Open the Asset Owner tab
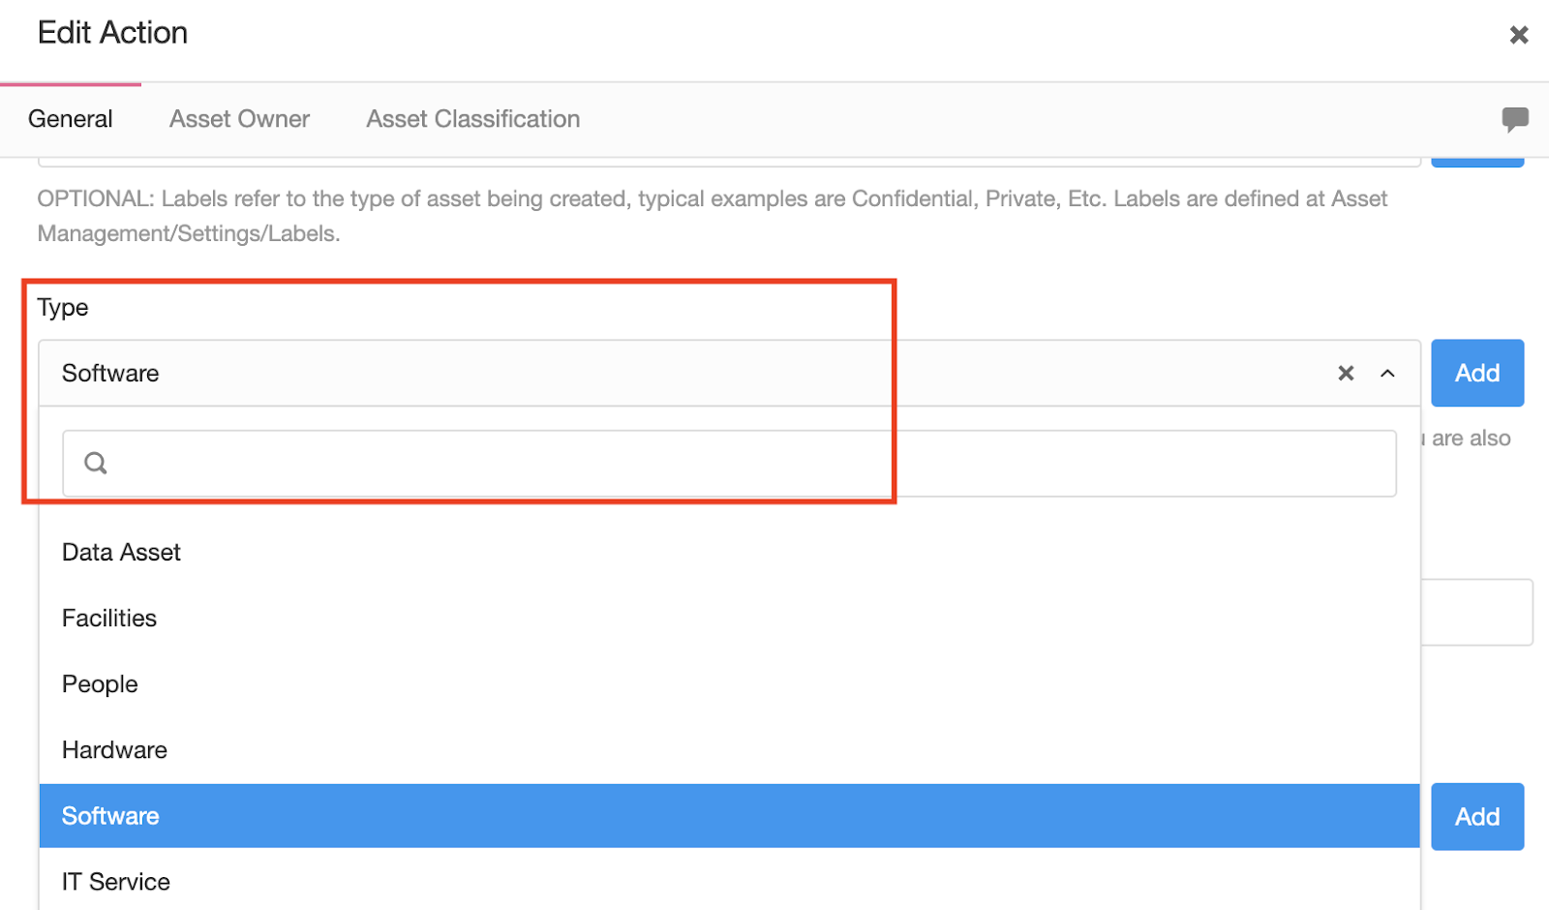 point(239,119)
